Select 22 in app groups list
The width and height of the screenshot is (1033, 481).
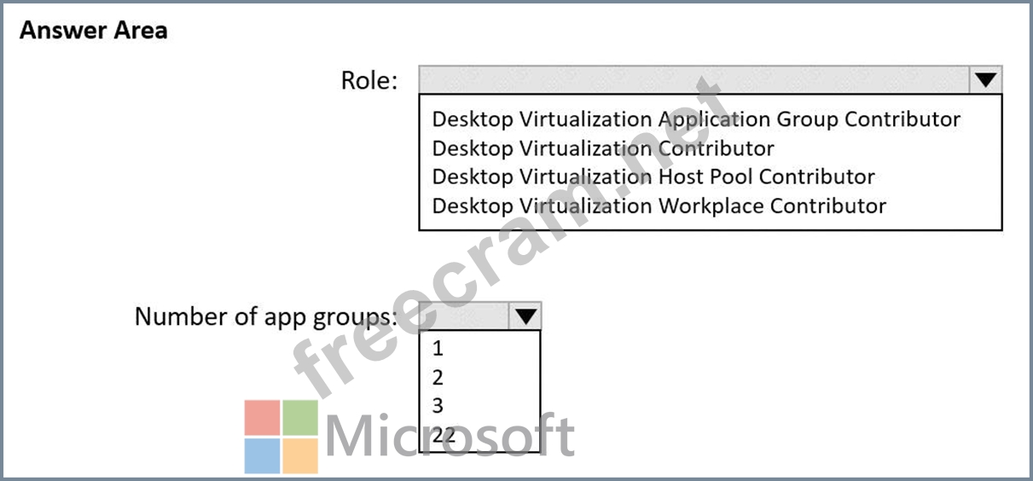(x=444, y=435)
